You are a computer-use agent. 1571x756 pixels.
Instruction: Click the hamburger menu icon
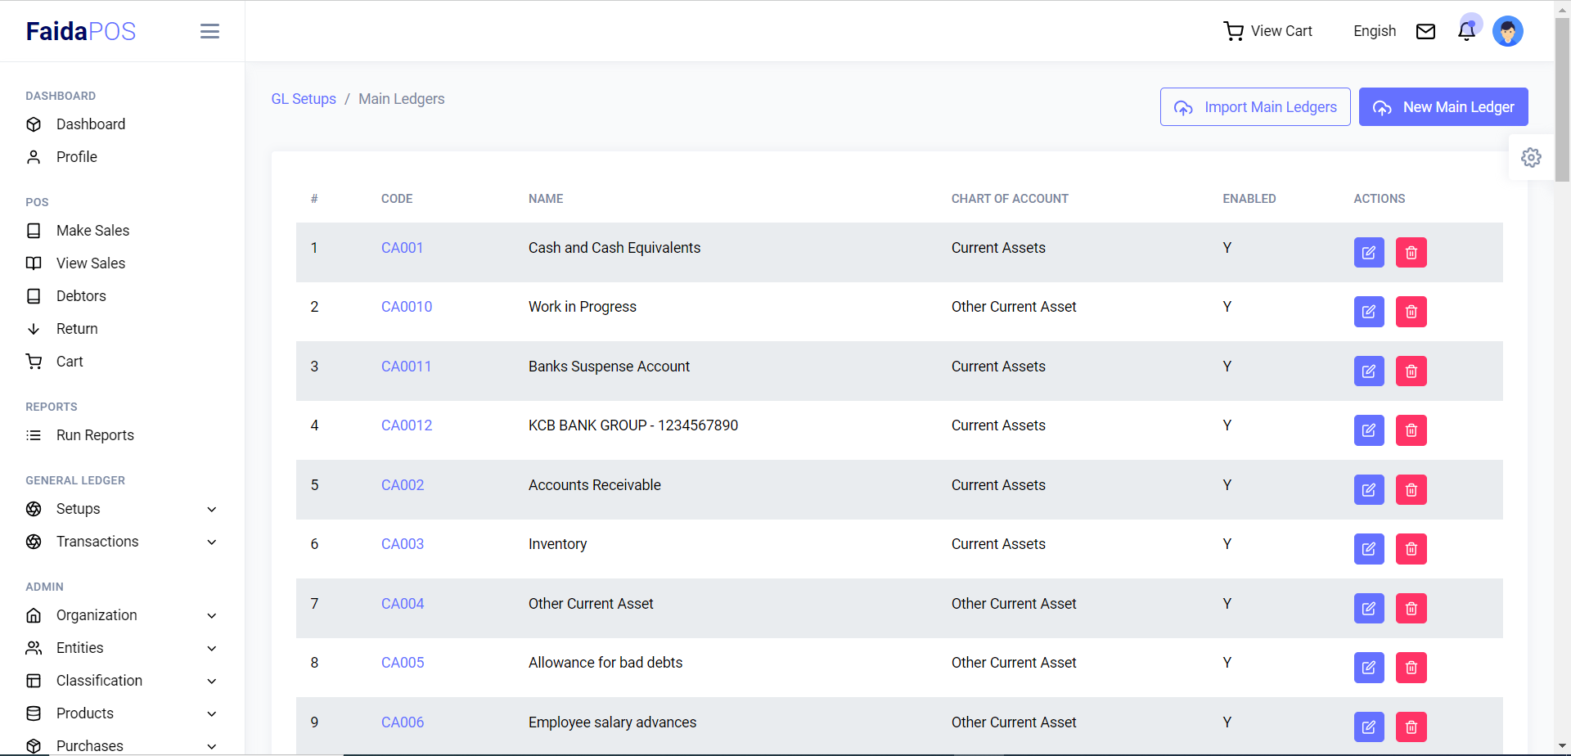point(209,31)
